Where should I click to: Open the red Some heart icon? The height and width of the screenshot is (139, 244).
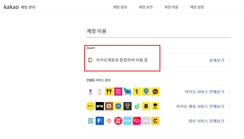tap(118, 121)
